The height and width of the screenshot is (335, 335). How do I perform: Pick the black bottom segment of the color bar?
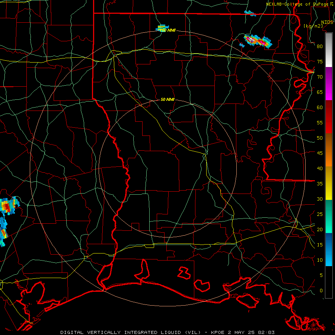(x=329, y=282)
